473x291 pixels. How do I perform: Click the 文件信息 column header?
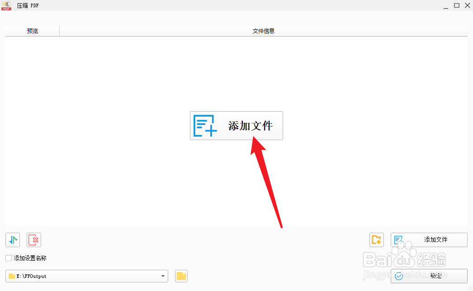263,31
